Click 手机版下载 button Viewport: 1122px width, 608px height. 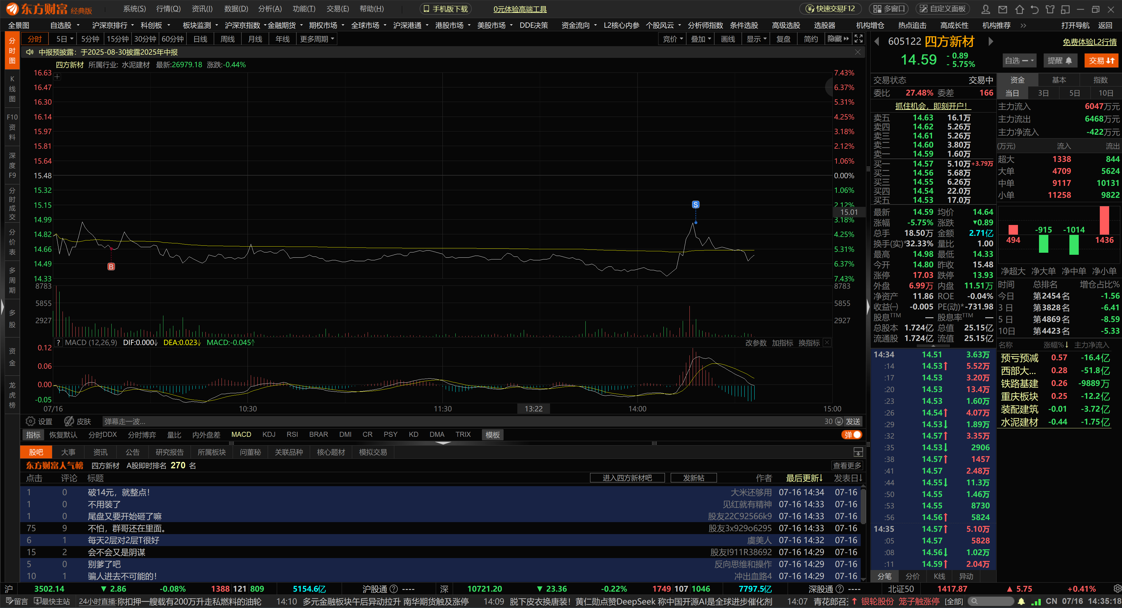tap(445, 9)
